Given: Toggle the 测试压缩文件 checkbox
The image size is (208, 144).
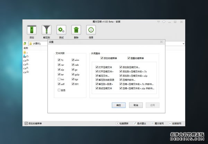Looking at the screenshot, I should [x=97, y=88].
